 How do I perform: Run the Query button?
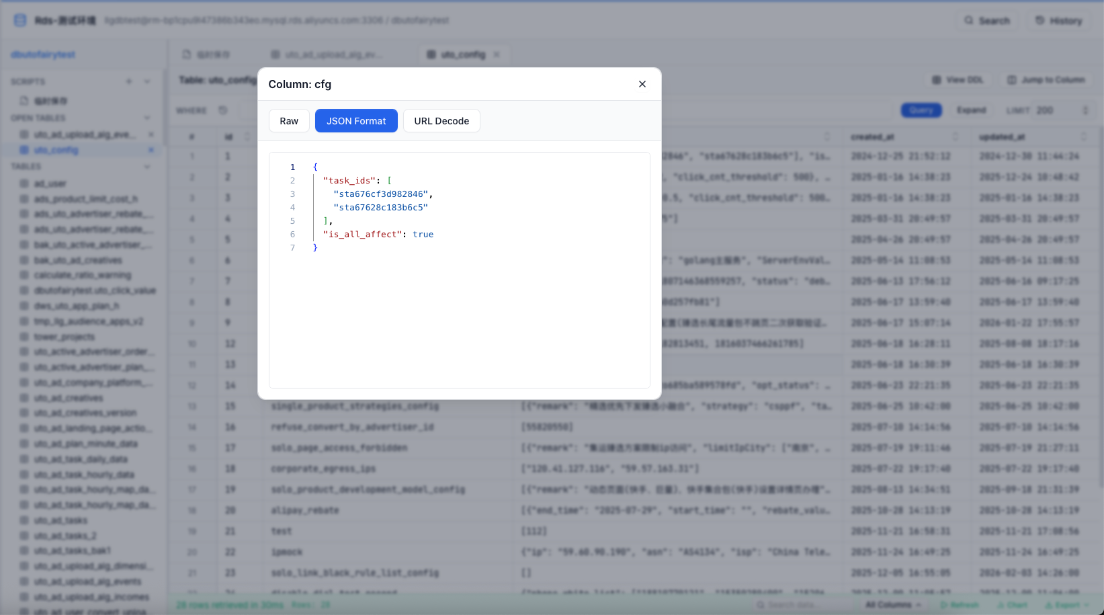click(x=921, y=110)
